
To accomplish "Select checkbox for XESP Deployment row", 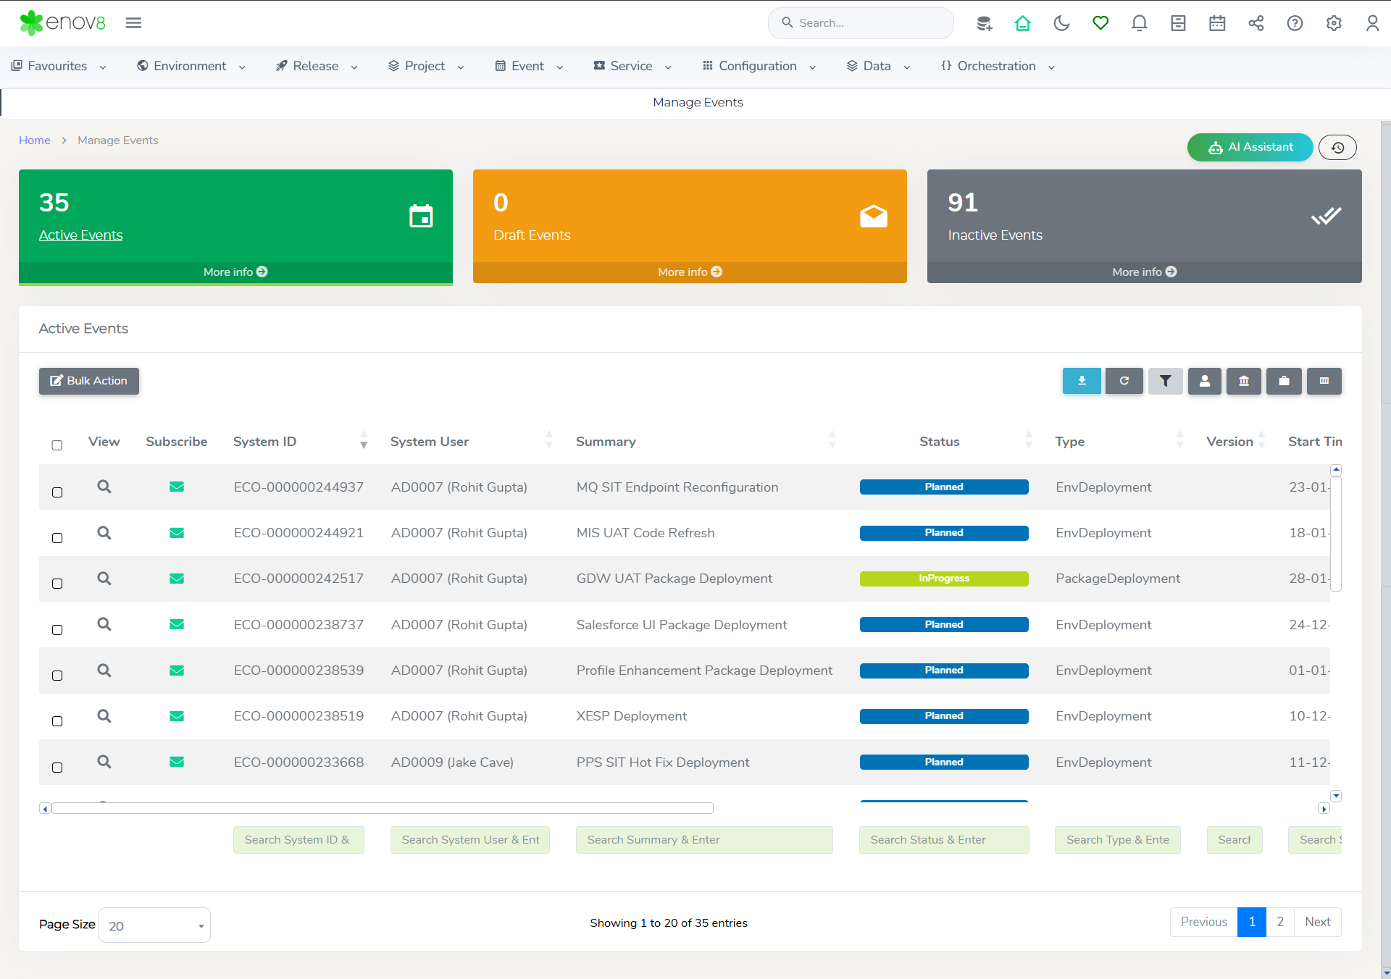I will 57,721.
